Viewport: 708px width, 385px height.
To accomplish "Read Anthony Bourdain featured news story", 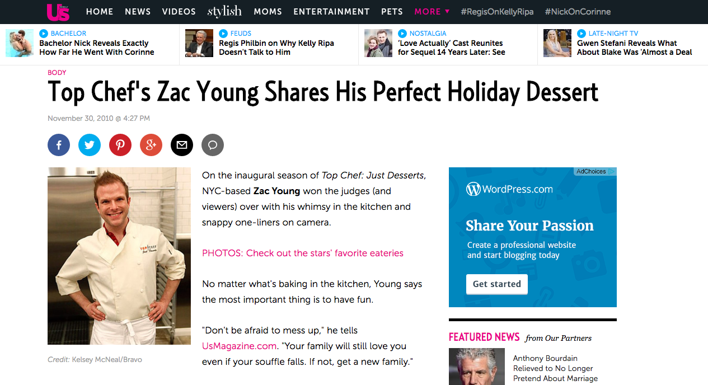I will click(x=555, y=368).
